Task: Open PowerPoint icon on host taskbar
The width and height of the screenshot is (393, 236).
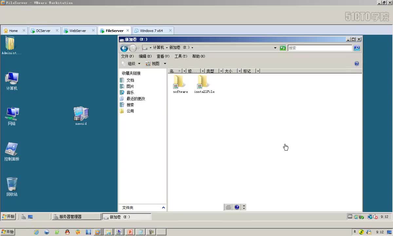Action: pyautogui.click(x=130, y=232)
